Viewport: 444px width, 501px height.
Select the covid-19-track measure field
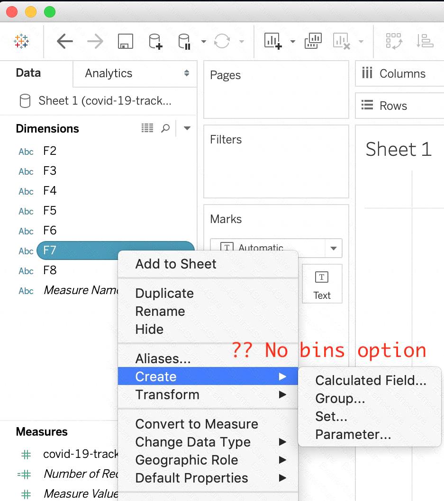tap(81, 454)
